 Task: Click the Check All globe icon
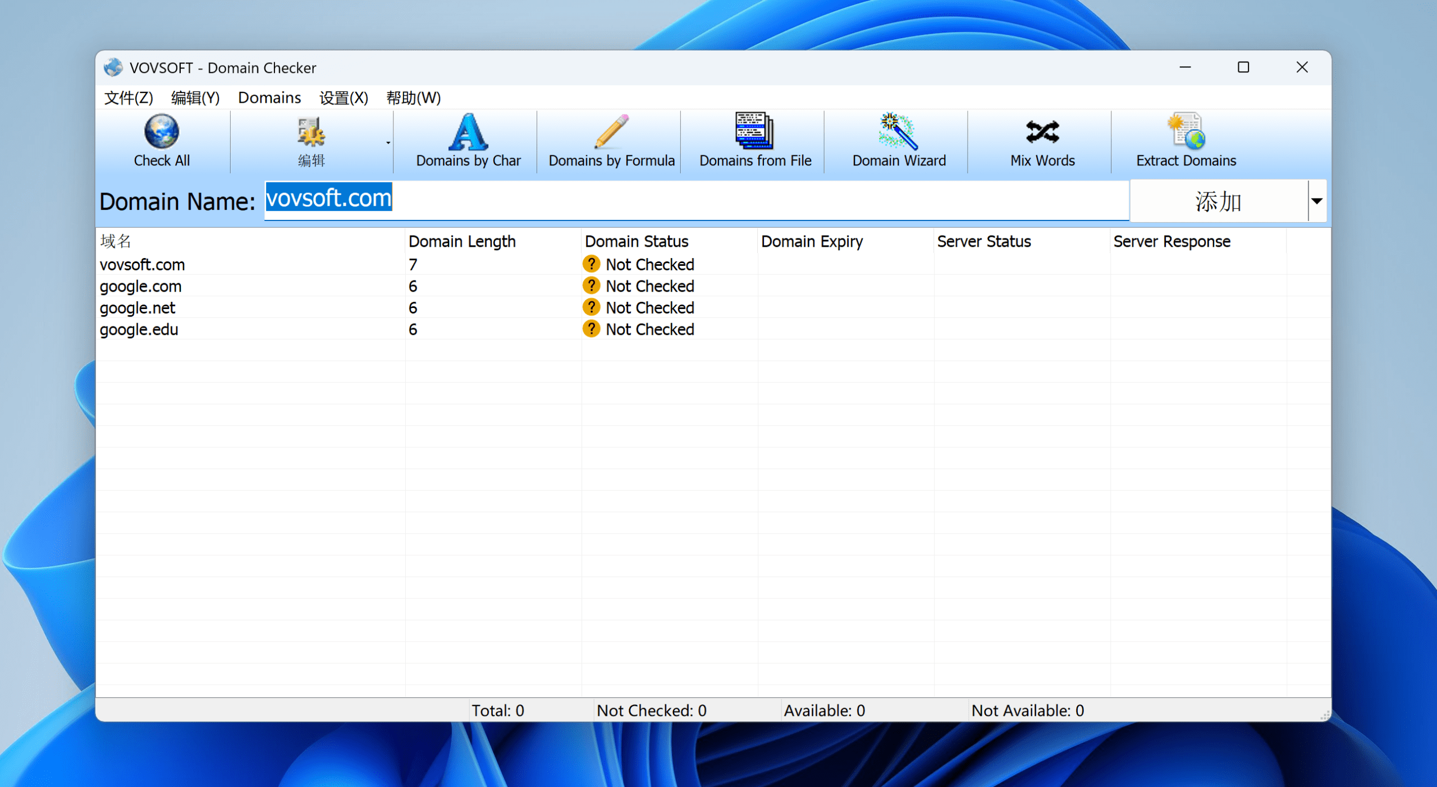162,132
